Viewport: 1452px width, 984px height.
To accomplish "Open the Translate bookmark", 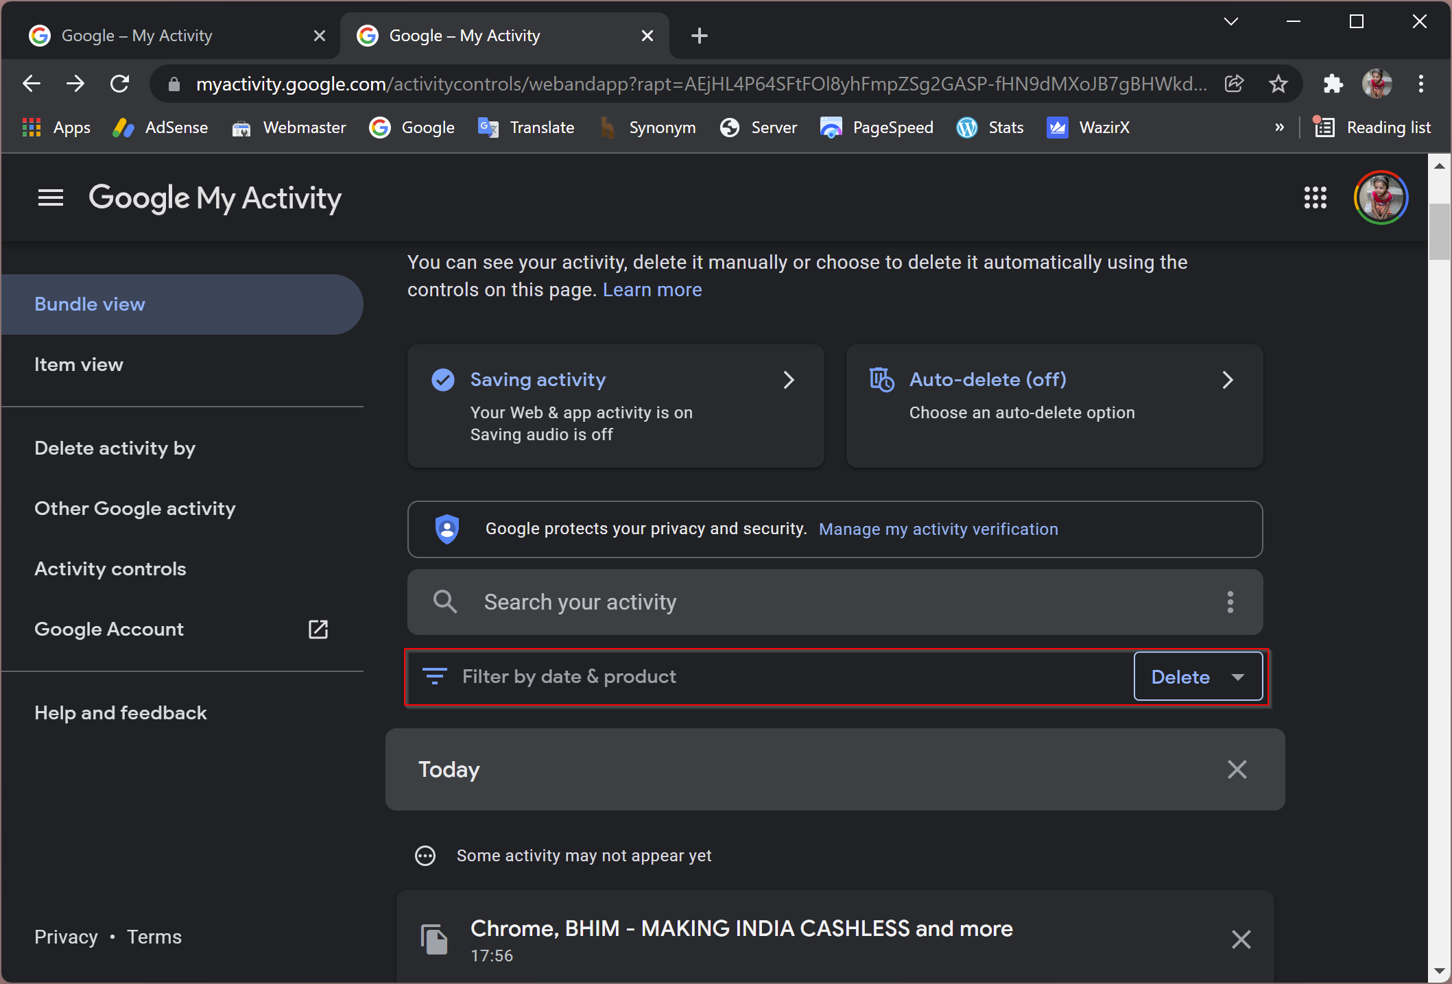I will pyautogui.click(x=526, y=128).
